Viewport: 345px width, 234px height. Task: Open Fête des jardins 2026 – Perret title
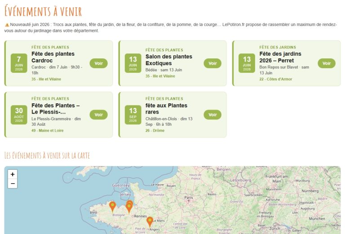280,57
